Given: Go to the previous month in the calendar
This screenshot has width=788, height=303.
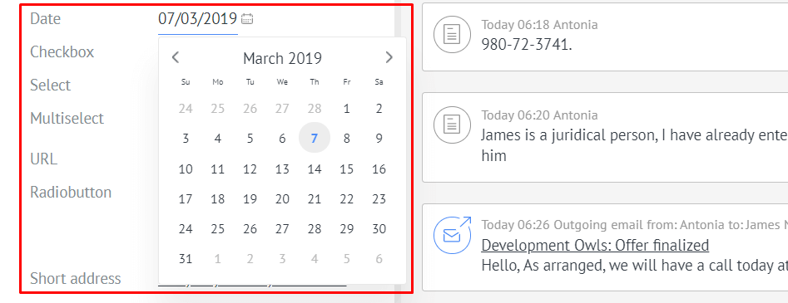Looking at the screenshot, I should point(176,57).
